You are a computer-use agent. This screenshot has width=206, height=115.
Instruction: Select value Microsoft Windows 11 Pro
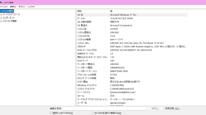tap(123, 15)
